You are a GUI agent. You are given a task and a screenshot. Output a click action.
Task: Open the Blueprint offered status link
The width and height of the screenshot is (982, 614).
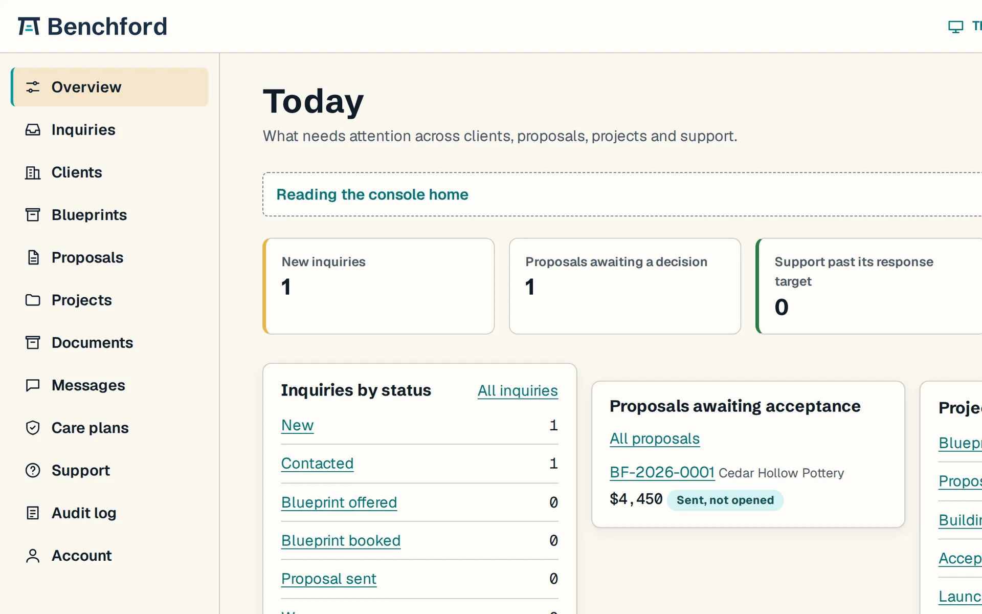tap(339, 502)
